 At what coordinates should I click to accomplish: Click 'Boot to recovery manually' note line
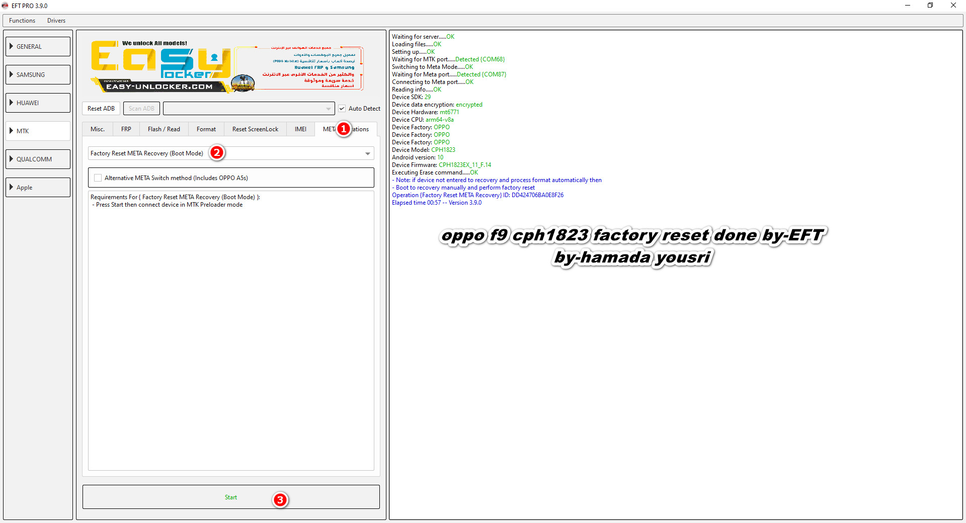click(463, 188)
